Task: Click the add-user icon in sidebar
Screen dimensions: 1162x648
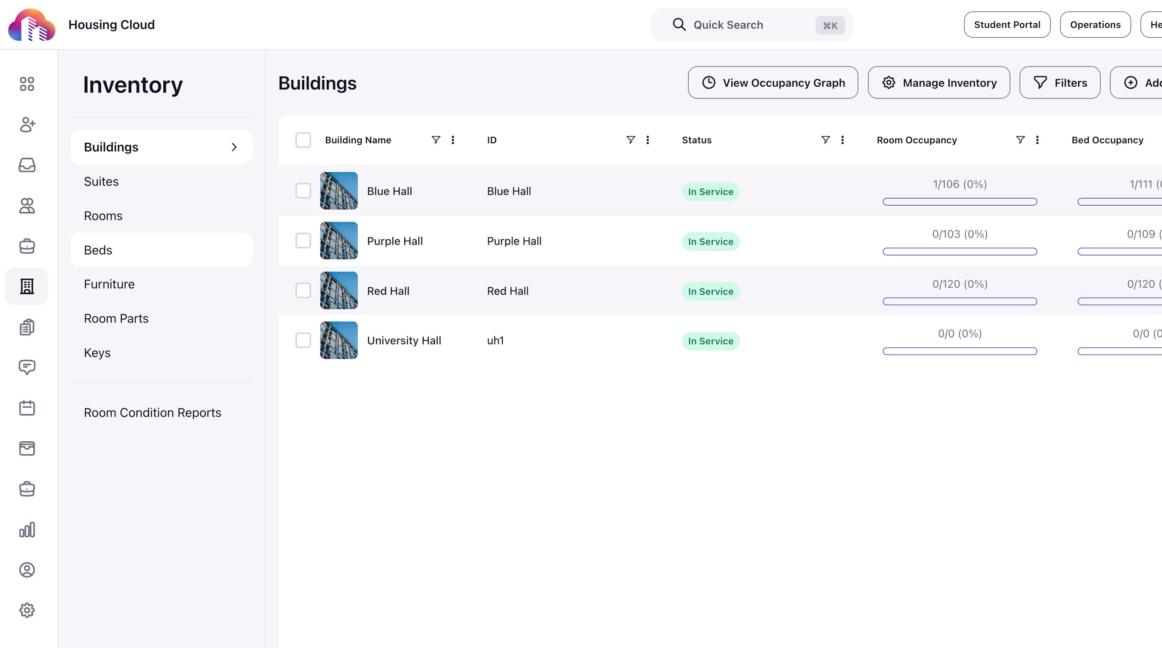Action: point(27,124)
